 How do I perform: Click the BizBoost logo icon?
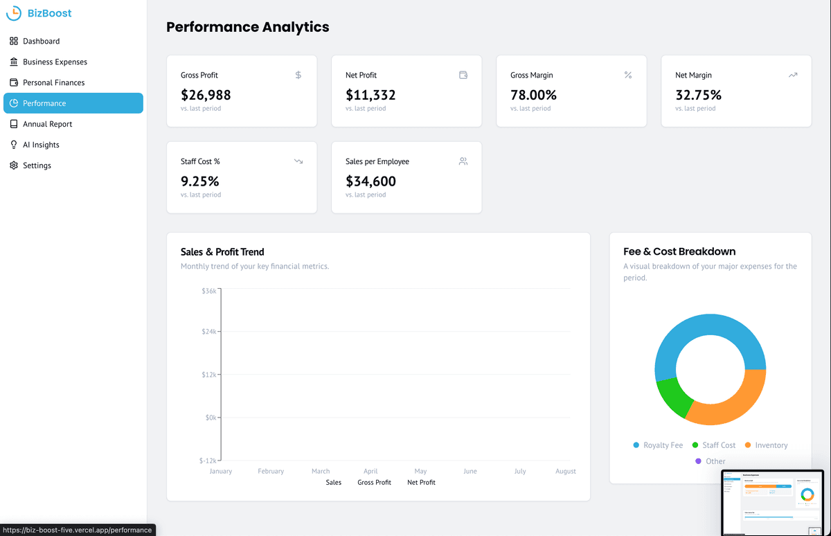pyautogui.click(x=14, y=13)
